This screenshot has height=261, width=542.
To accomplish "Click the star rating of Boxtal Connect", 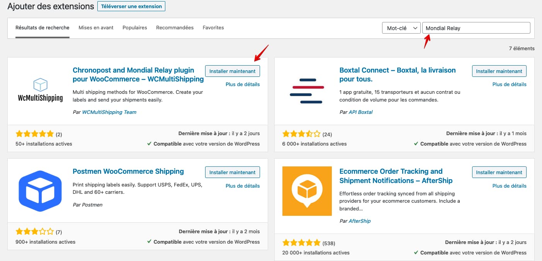I will 302,134.
